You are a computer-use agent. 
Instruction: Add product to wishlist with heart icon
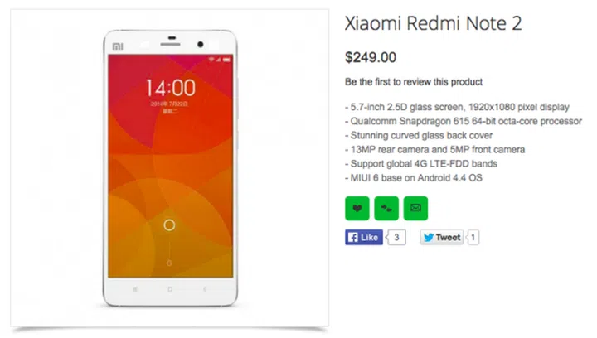click(x=357, y=209)
